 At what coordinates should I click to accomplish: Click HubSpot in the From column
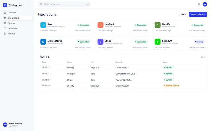[71, 74]
